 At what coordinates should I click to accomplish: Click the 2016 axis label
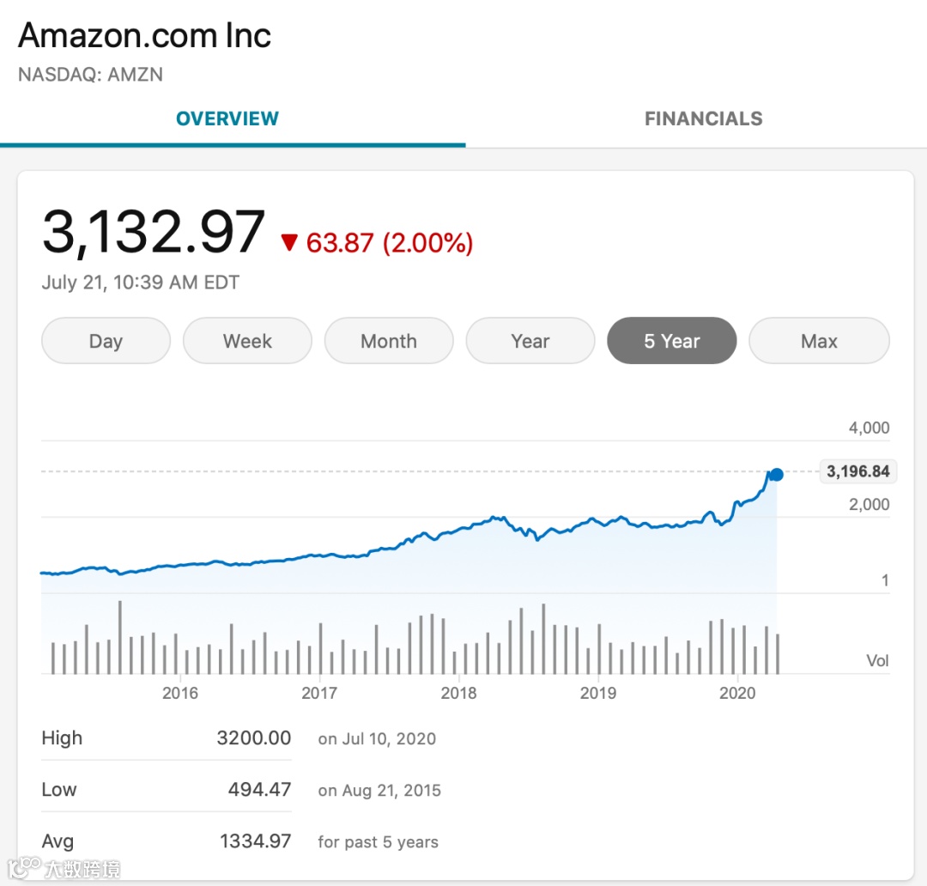point(179,693)
